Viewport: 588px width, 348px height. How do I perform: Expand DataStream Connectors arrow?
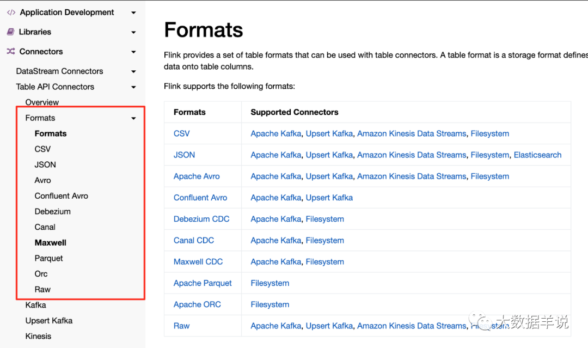tap(133, 71)
